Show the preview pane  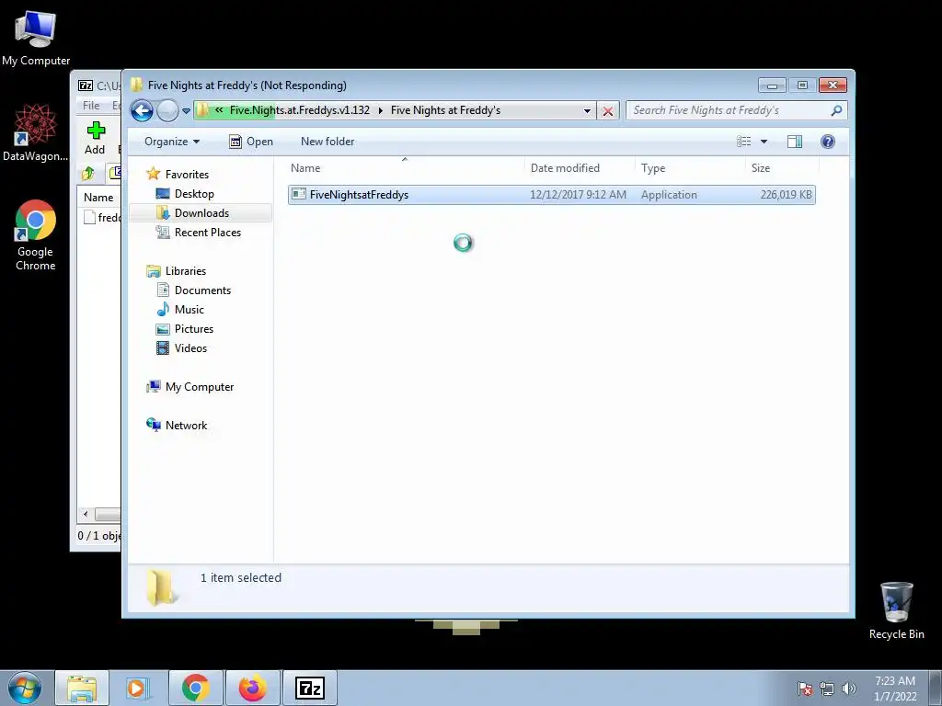pyautogui.click(x=795, y=142)
